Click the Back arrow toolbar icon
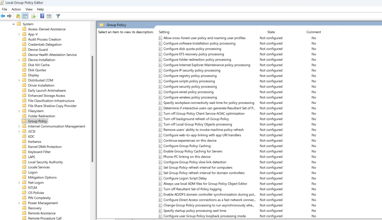 pyautogui.click(x=3, y=16)
